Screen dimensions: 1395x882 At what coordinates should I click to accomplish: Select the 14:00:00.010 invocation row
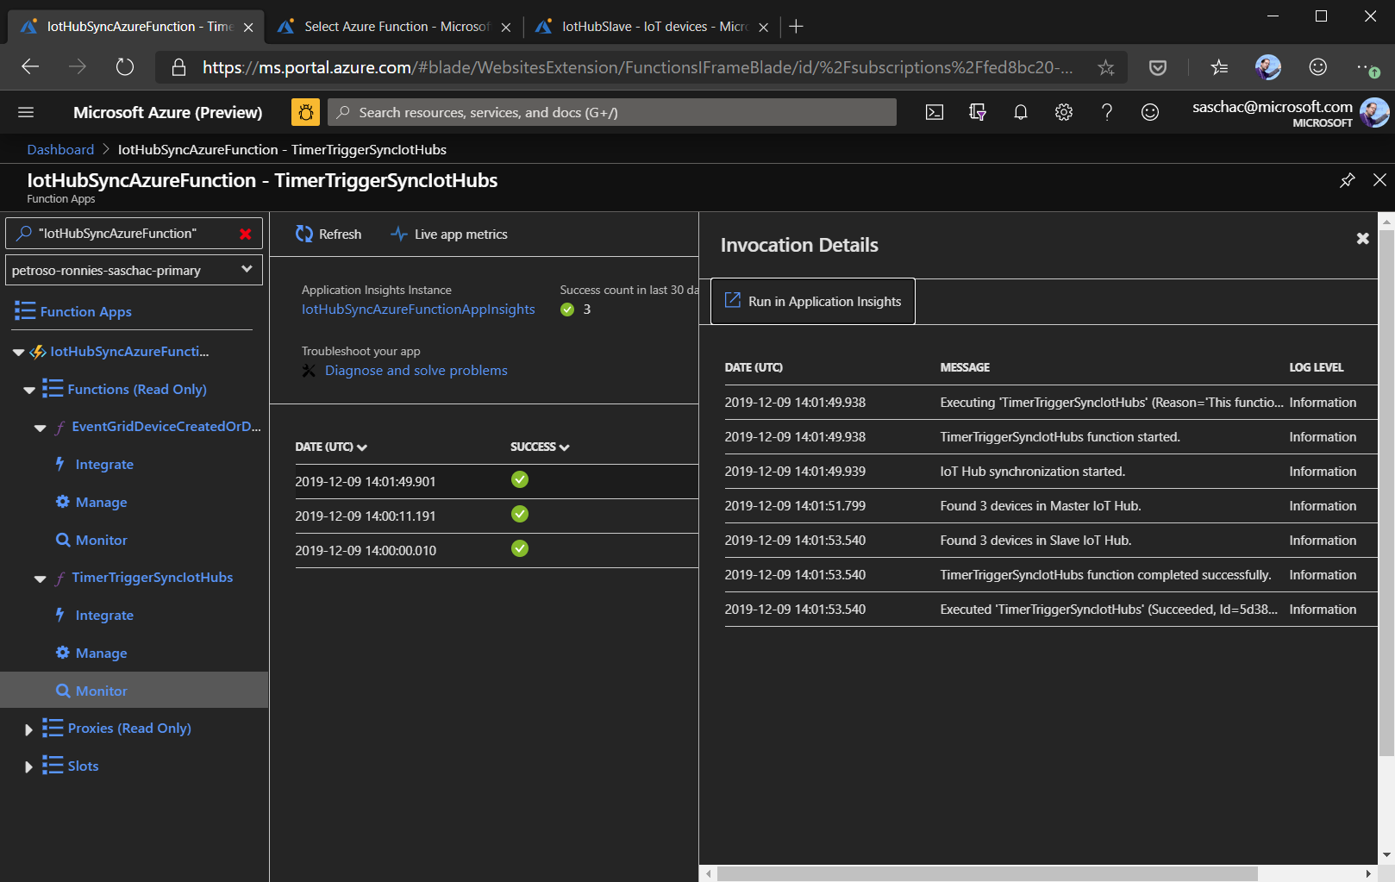497,550
